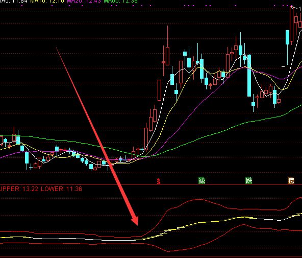This screenshot has width=302, height=258.
Task: Click the UPPER 13.22 indicator label
Action: pos(19,189)
